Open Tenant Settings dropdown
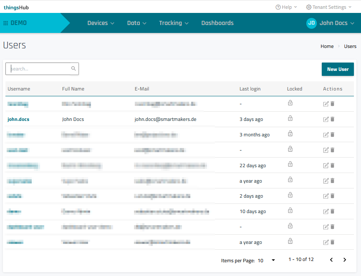This screenshot has height=276, width=361. click(x=326, y=7)
